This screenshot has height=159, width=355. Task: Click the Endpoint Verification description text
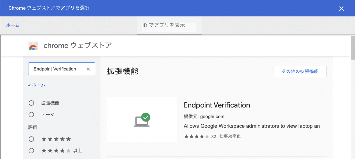[252, 126]
